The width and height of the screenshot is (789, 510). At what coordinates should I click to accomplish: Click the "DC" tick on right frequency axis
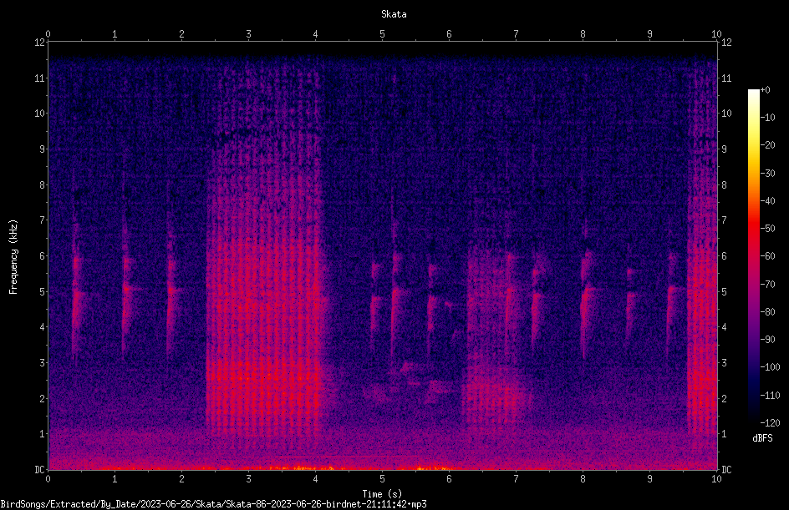click(x=726, y=470)
